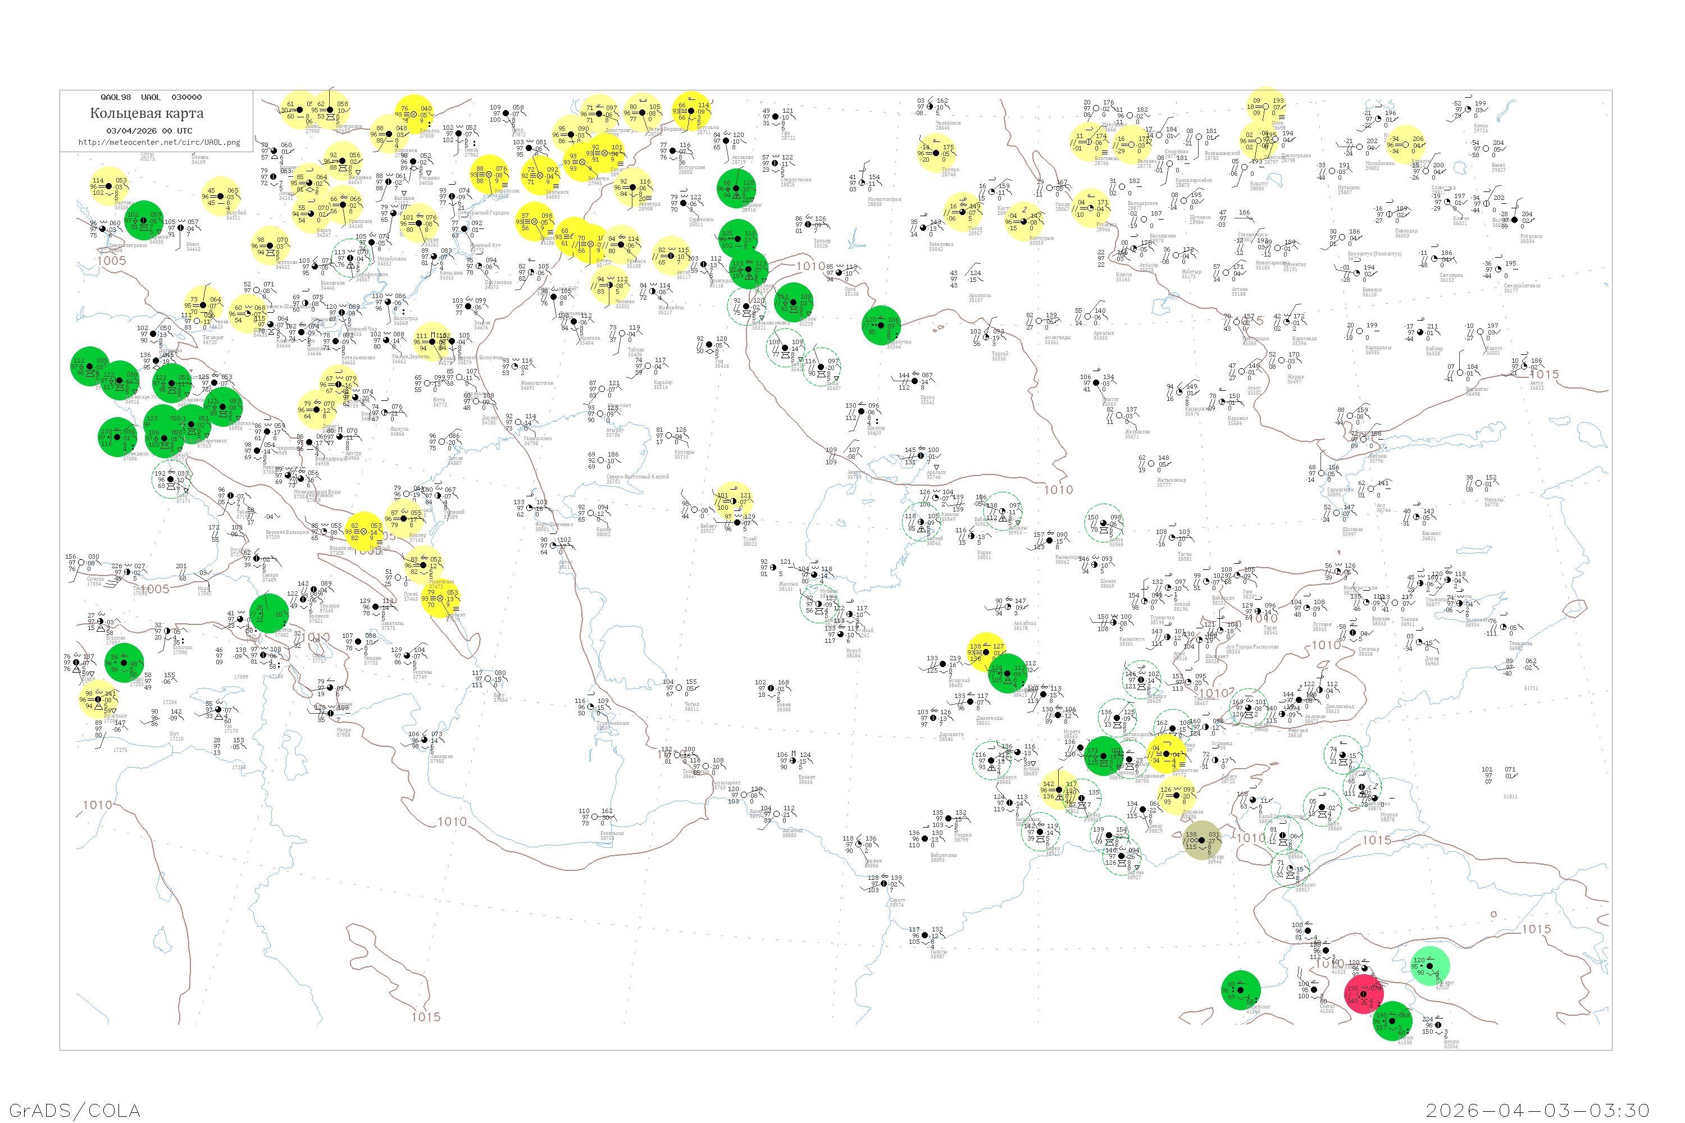The image size is (1685, 1123).
Task: Click the Jammu 42056 station symbol
Action: pos(1438,1025)
